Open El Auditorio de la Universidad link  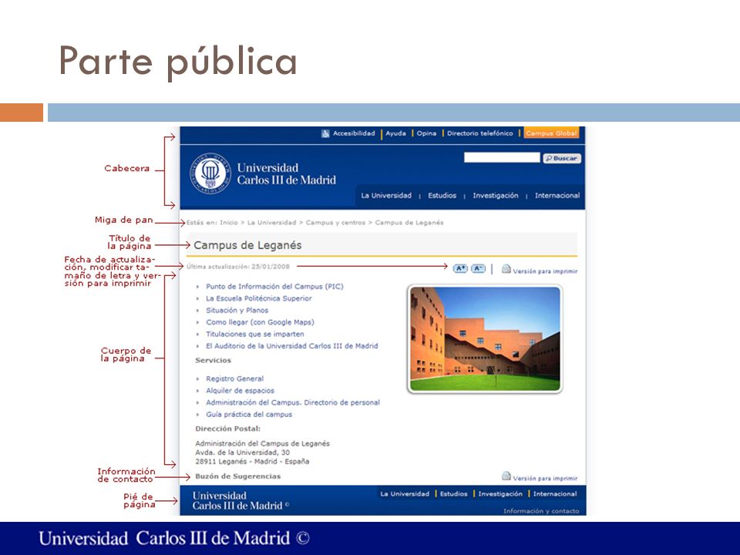(291, 346)
